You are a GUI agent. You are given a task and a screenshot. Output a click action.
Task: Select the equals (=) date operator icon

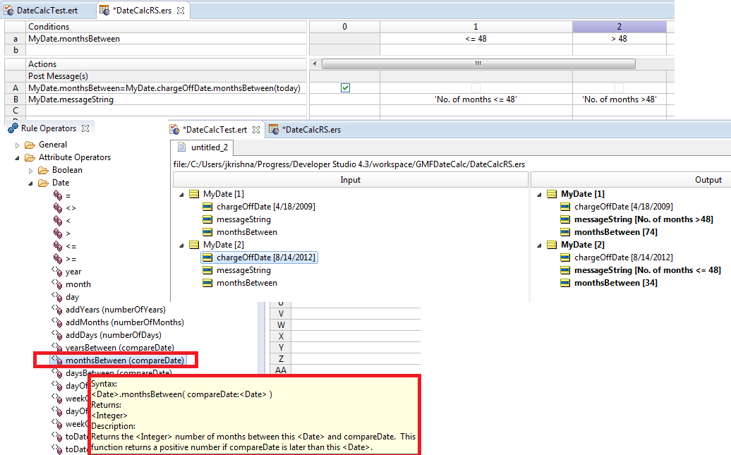click(x=58, y=195)
